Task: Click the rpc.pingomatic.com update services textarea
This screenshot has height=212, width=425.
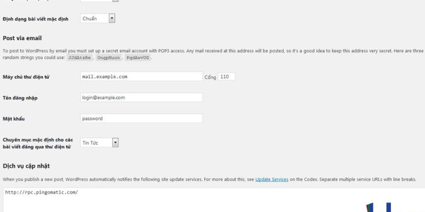Action: [x=212, y=199]
